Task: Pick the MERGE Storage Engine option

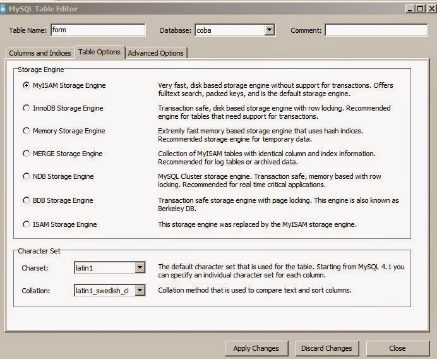Action: coord(26,154)
